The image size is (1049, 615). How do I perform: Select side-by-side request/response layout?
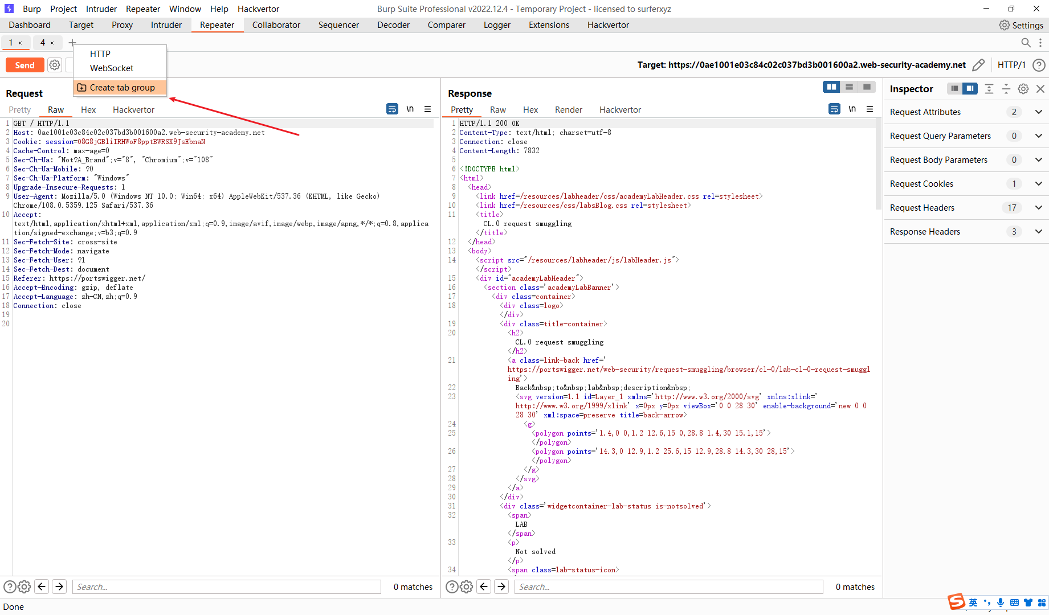[x=832, y=87]
